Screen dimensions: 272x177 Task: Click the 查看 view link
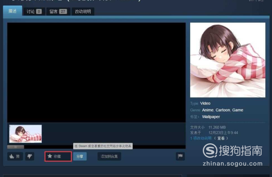tap(221, 138)
